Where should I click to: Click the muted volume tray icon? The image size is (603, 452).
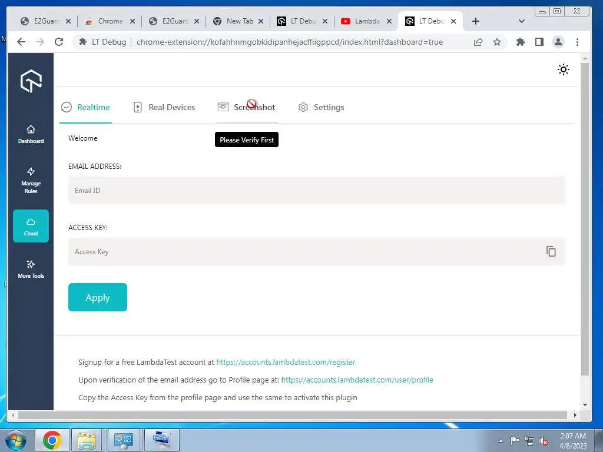coord(544,441)
